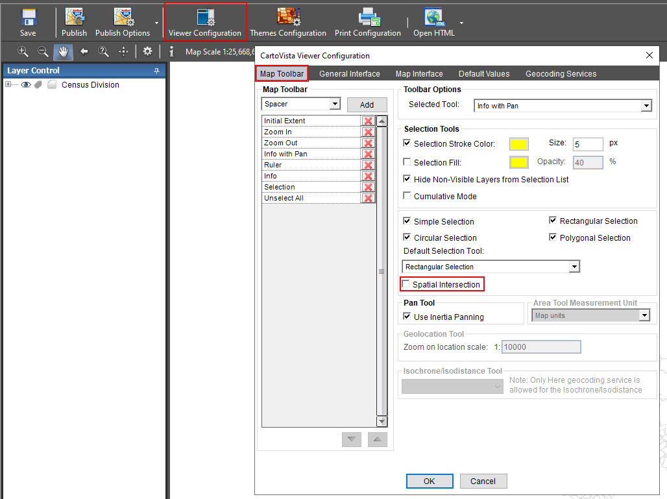Open the Default Selection Tool dropdown
This screenshot has height=499, width=667.
coord(574,266)
